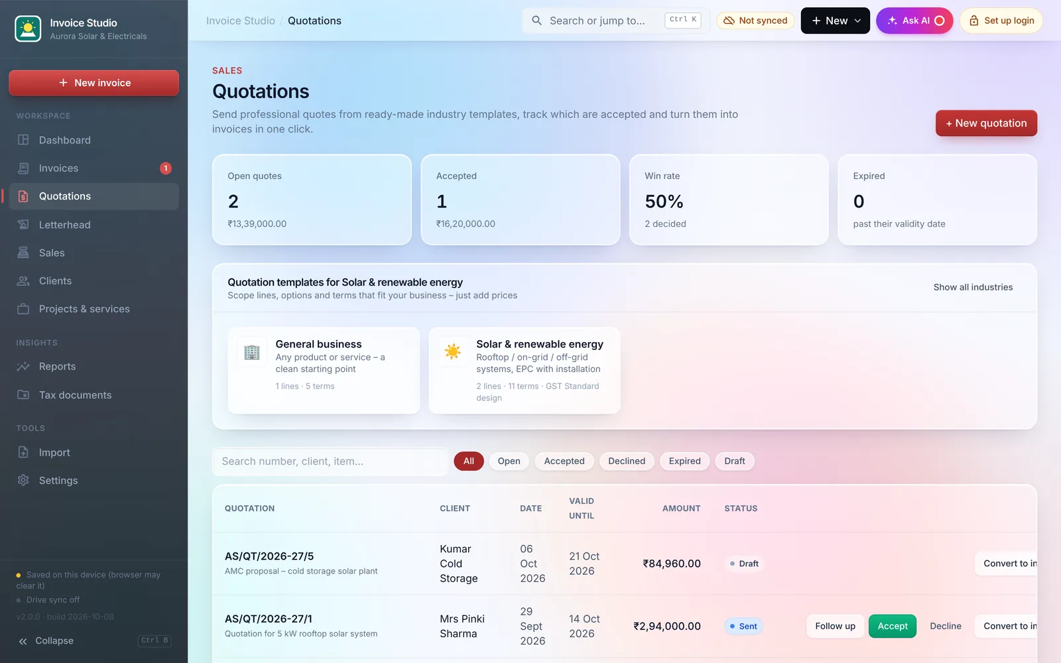Open Projects & services
1061x663 pixels.
point(94,309)
